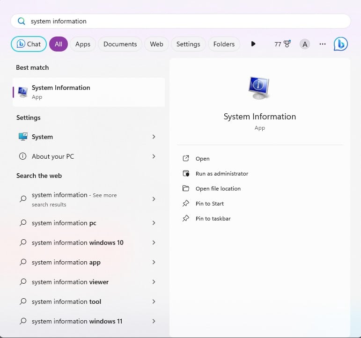Switch to the Web filter tab

(156, 44)
